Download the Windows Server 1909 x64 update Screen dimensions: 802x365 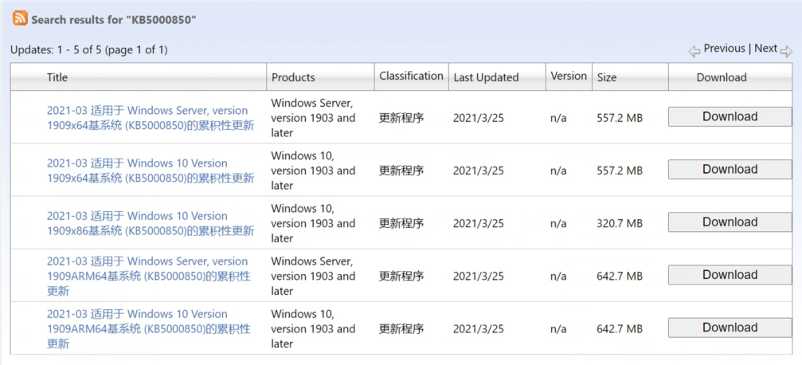(730, 116)
